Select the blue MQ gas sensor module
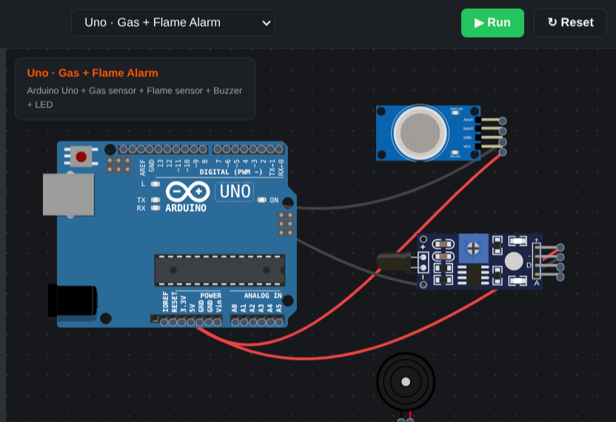Screen dimensions: 616x422 tap(428, 133)
